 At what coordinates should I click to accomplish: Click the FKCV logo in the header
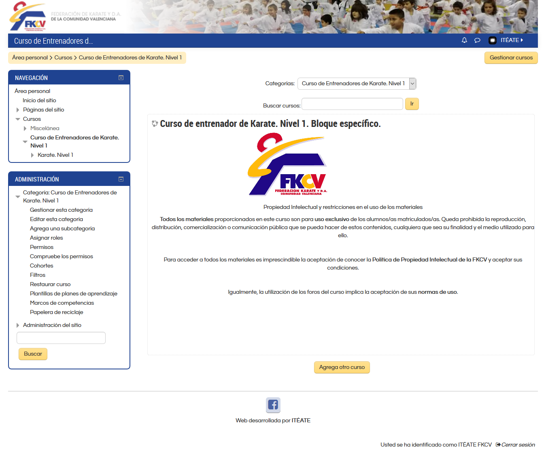click(x=28, y=17)
